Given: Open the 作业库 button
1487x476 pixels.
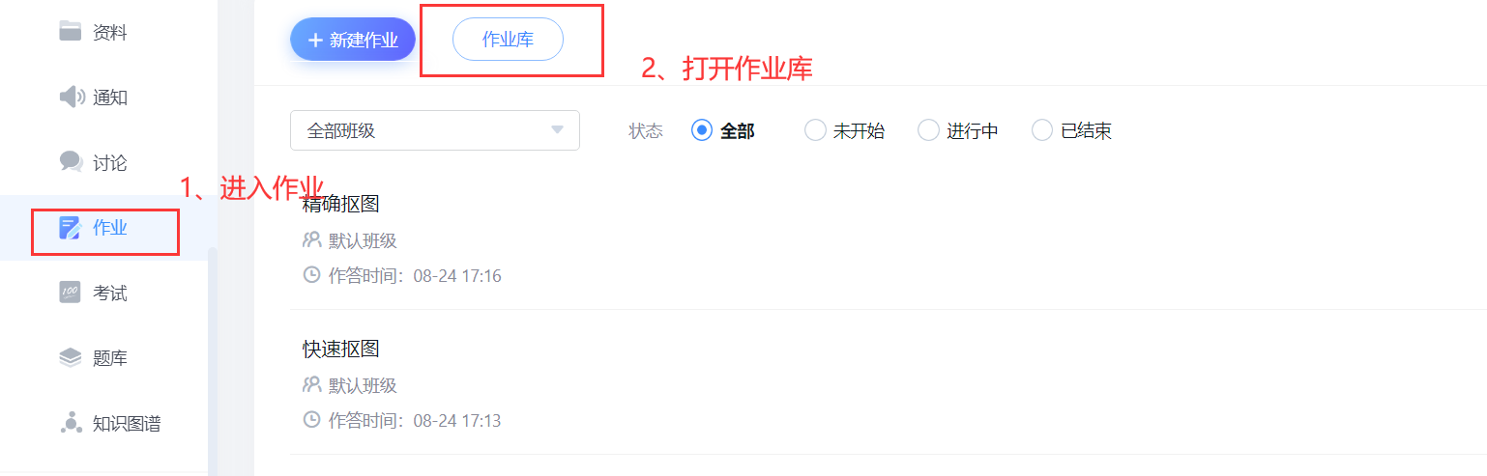Looking at the screenshot, I should pyautogui.click(x=509, y=40).
